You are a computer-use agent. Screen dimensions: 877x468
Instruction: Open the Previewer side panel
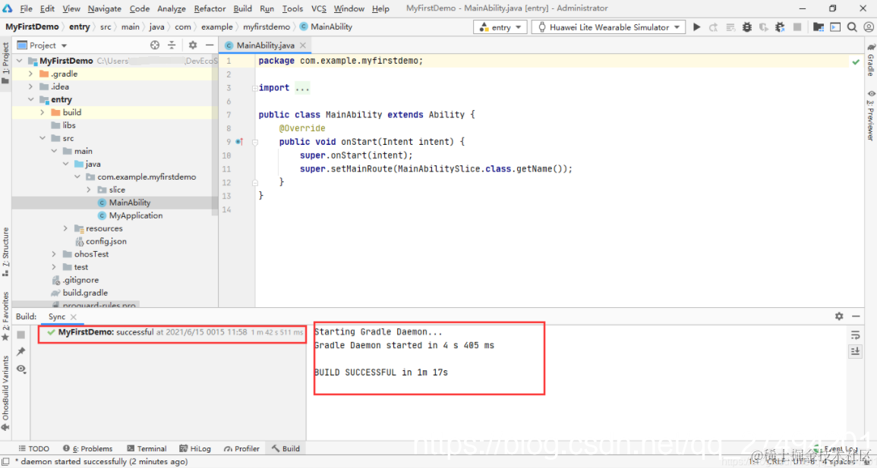click(x=871, y=115)
